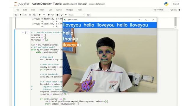Paste cells below icon
Screen dimensions: 189x106
tap(35, 15)
